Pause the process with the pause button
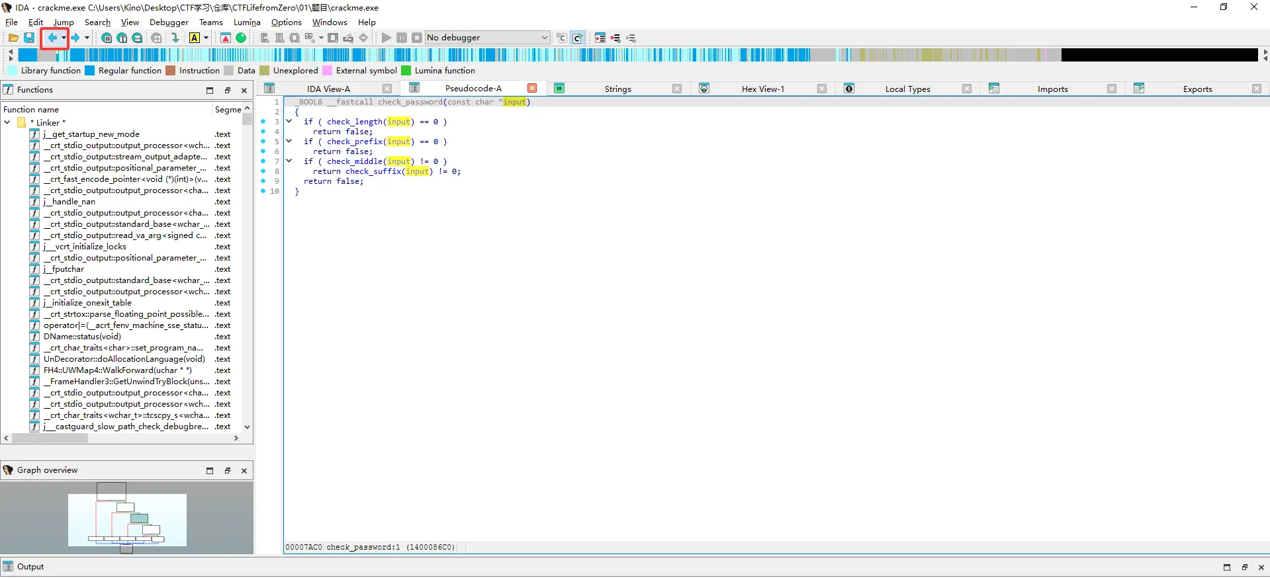 (402, 38)
